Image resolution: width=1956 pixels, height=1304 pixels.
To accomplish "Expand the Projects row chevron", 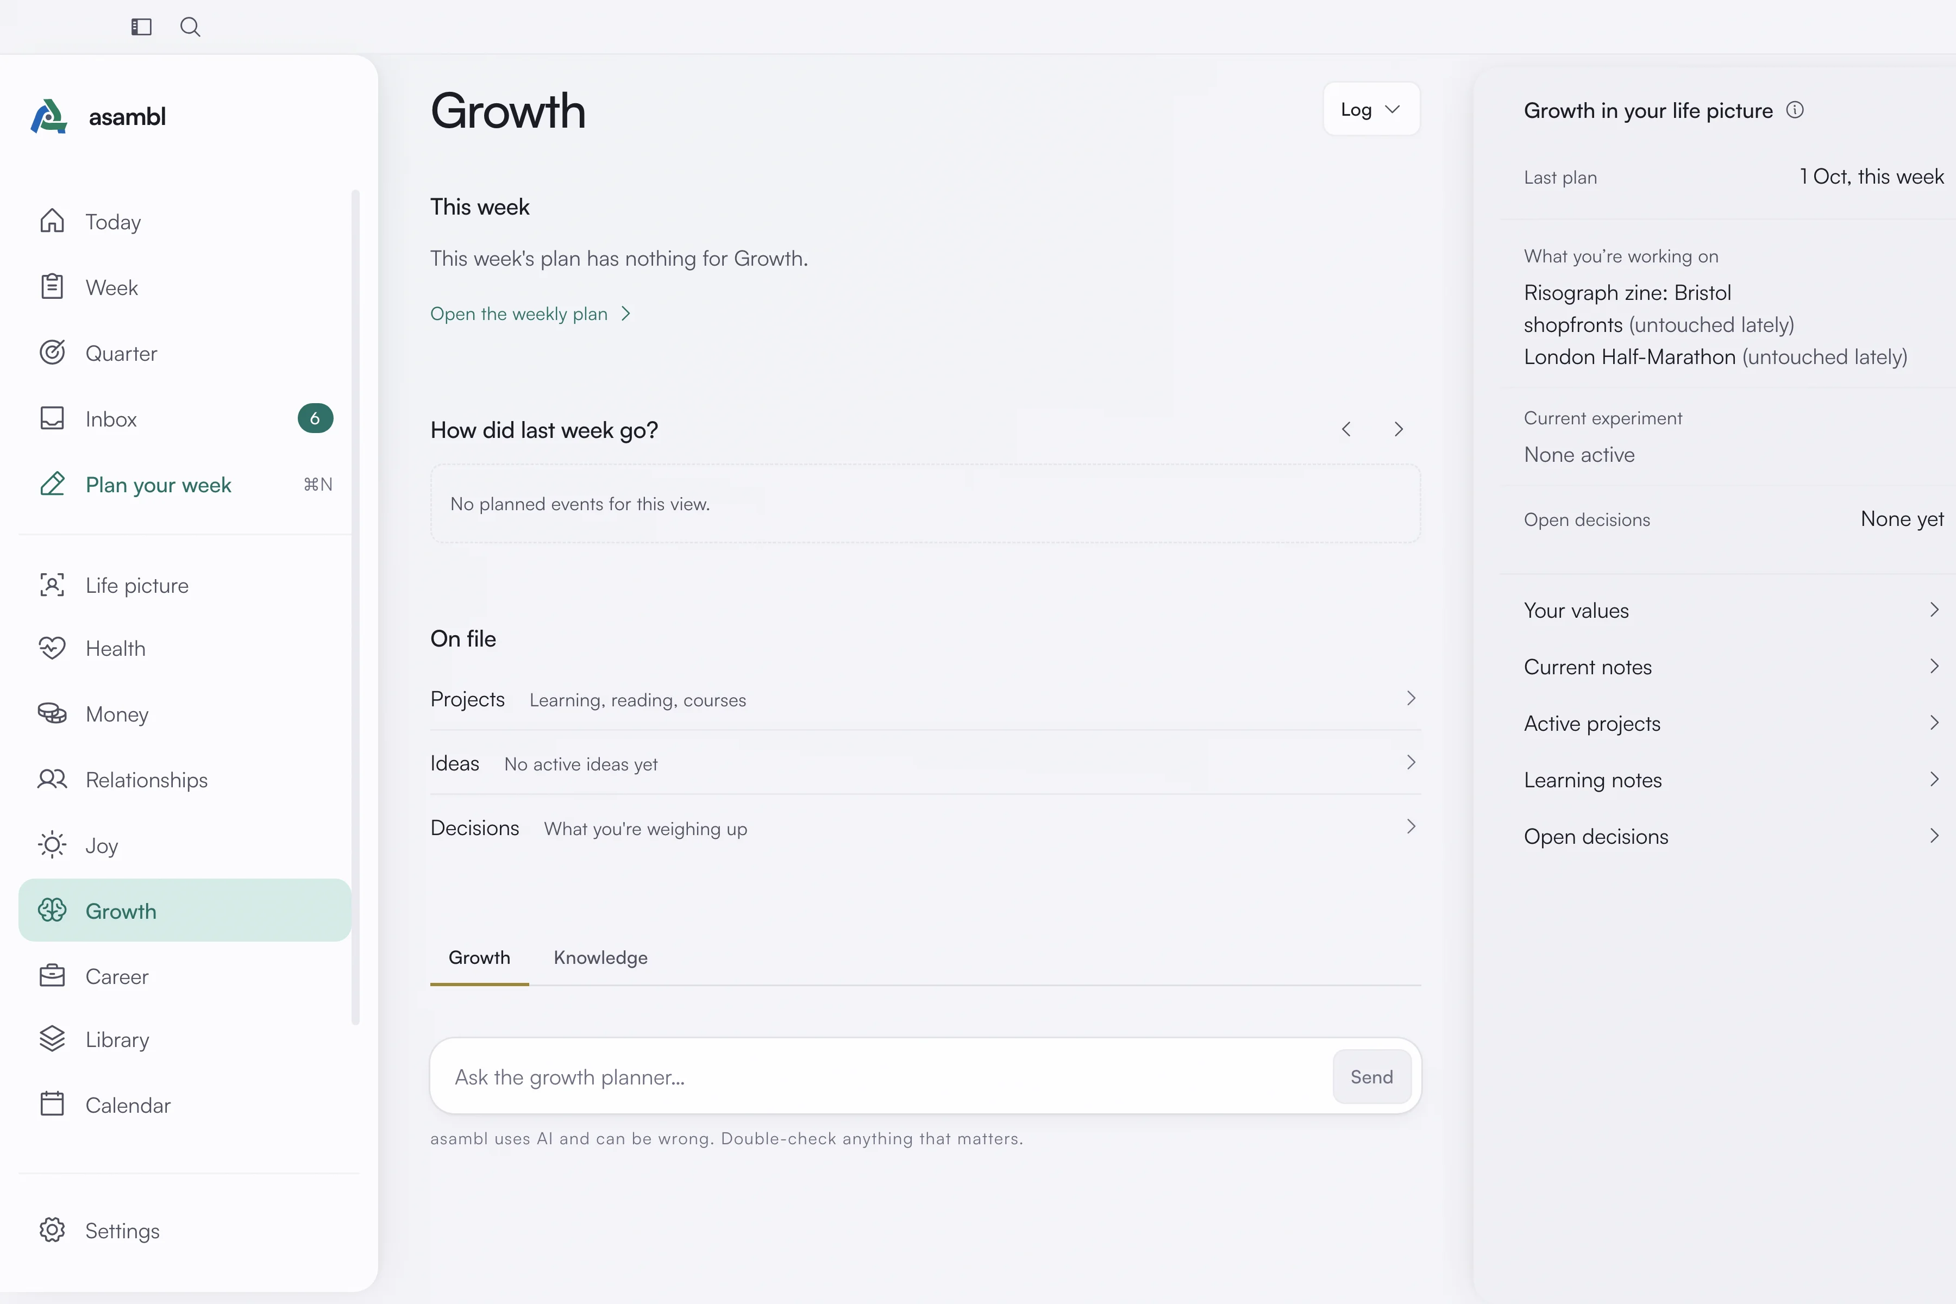I will pyautogui.click(x=1410, y=699).
